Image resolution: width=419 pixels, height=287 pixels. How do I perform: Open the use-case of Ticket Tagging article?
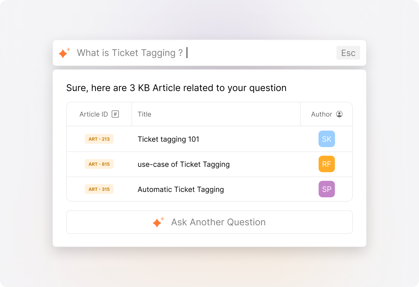[x=184, y=164]
